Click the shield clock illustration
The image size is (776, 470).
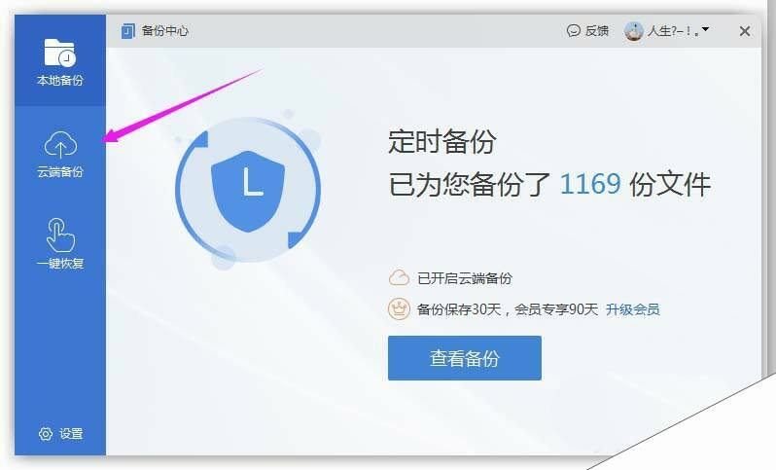[248, 190]
